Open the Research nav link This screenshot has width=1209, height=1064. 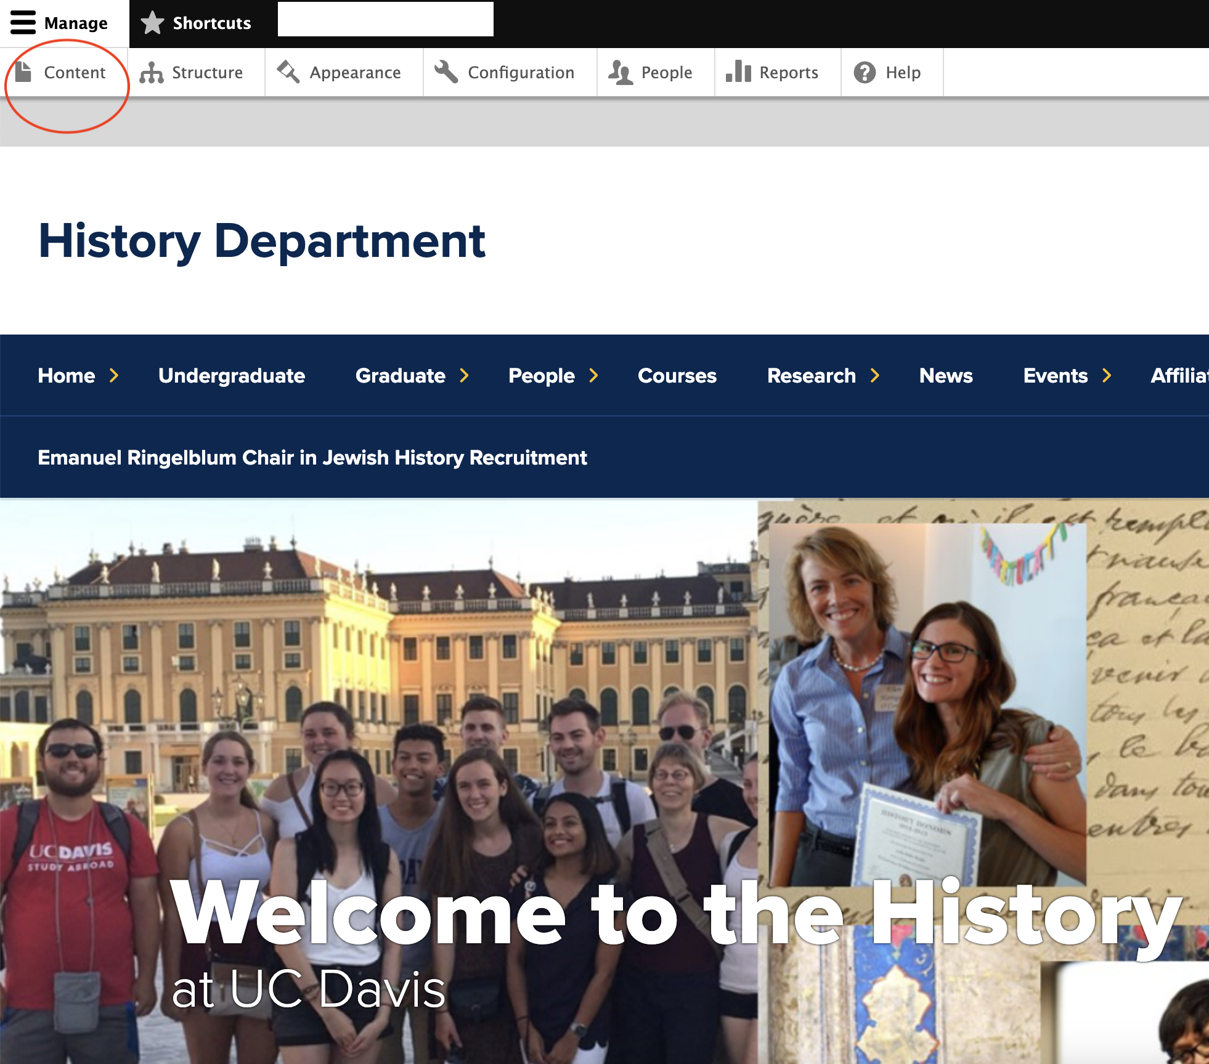click(x=812, y=376)
